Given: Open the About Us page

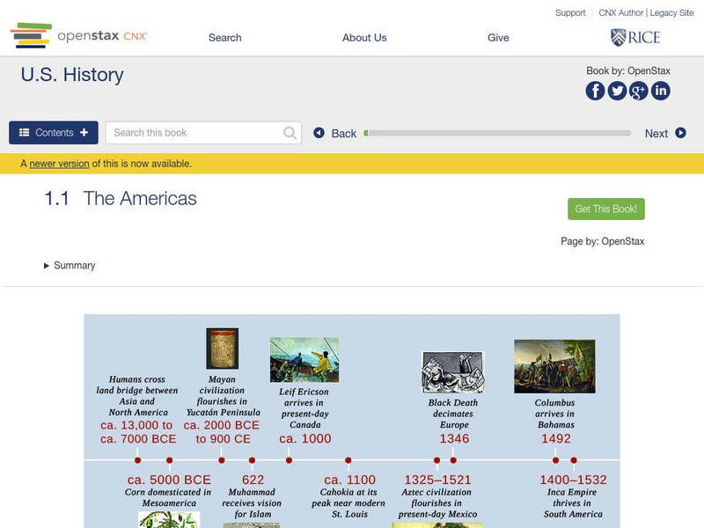Looking at the screenshot, I should click(x=364, y=38).
